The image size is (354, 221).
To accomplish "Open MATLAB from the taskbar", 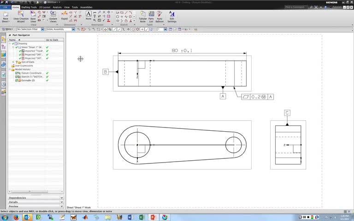I will pos(85,217).
